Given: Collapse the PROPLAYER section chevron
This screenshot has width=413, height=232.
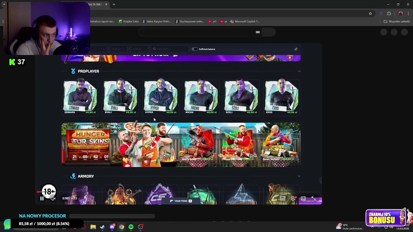Looking at the screenshot, I should 299,71.
